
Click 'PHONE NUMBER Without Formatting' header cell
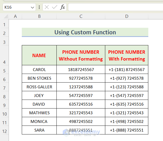point(81,55)
